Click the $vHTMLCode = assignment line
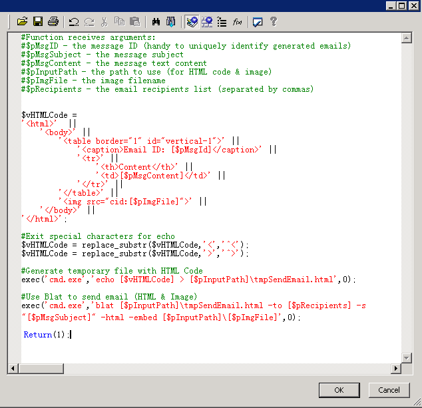The width and height of the screenshot is (422, 408). click(49, 114)
